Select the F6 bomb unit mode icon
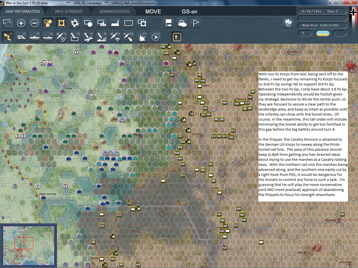Image resolution: width=358 pixels, height=268 pixels. 75,37
